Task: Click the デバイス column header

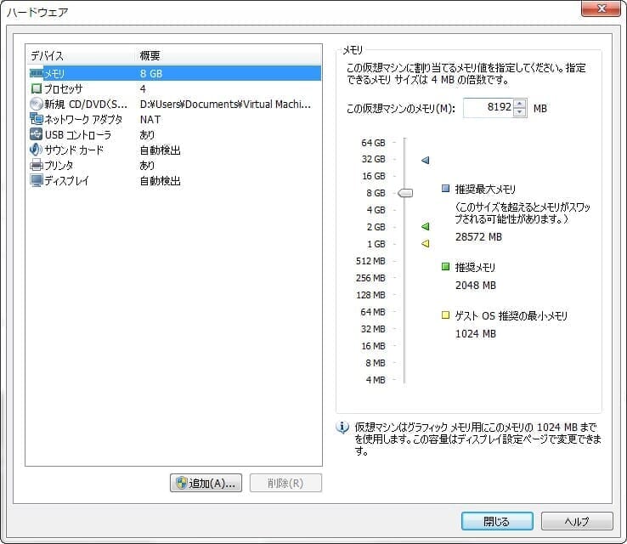Action: [48, 55]
